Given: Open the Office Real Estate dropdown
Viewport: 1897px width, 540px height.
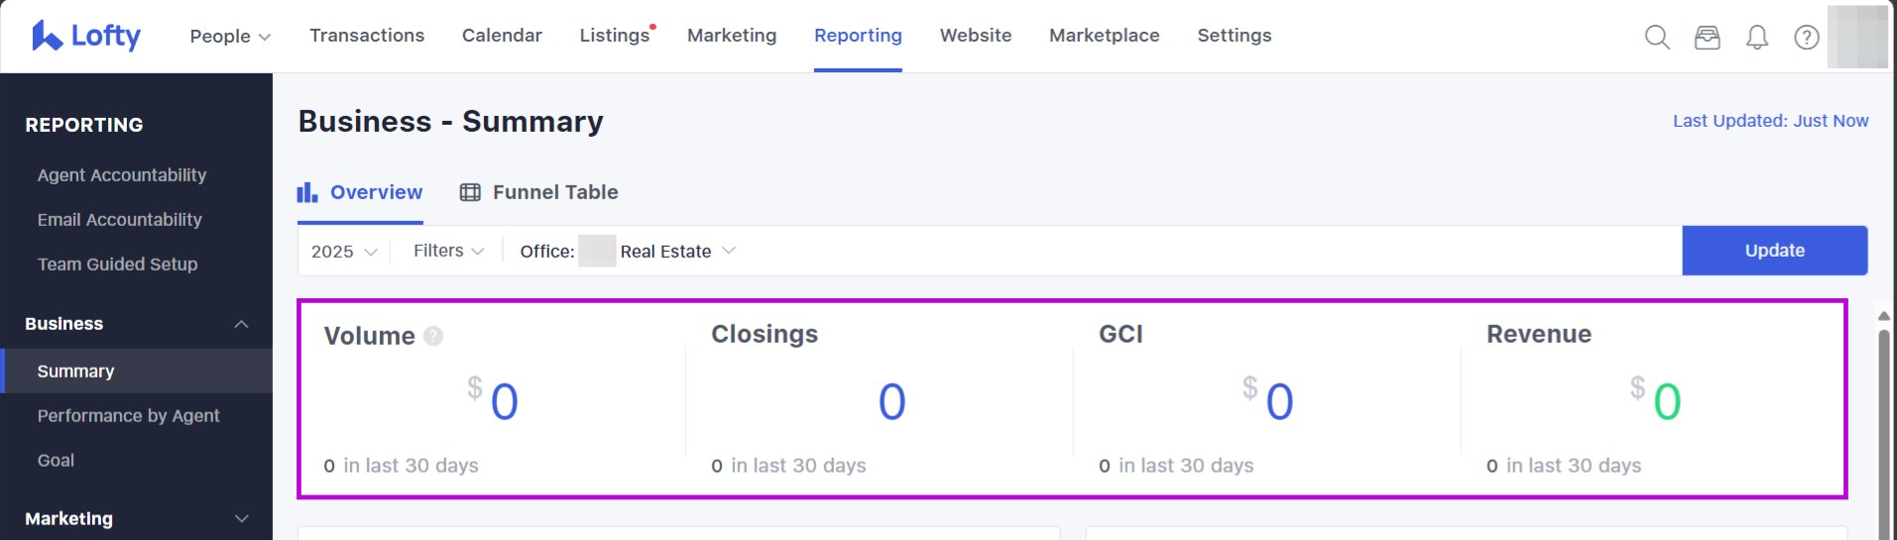Looking at the screenshot, I should point(674,252).
